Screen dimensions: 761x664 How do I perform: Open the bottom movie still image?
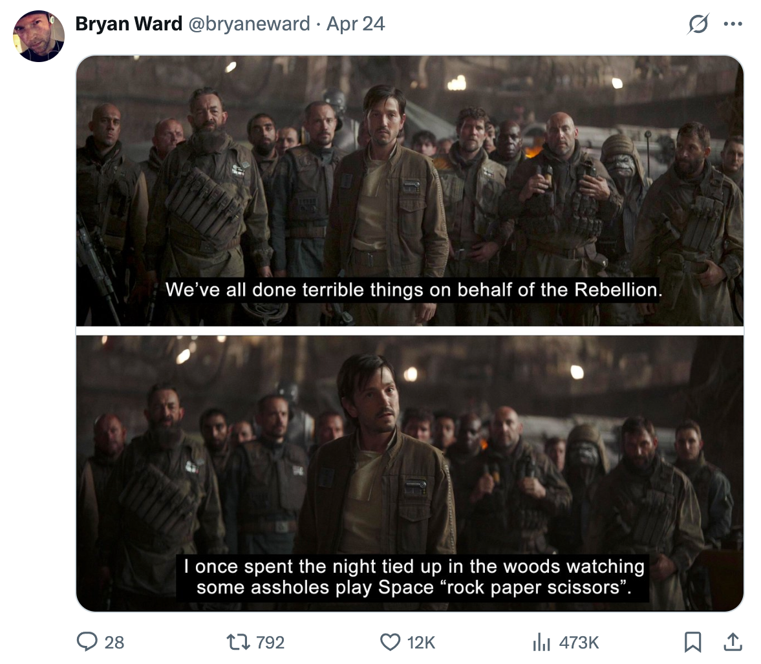[x=410, y=473]
